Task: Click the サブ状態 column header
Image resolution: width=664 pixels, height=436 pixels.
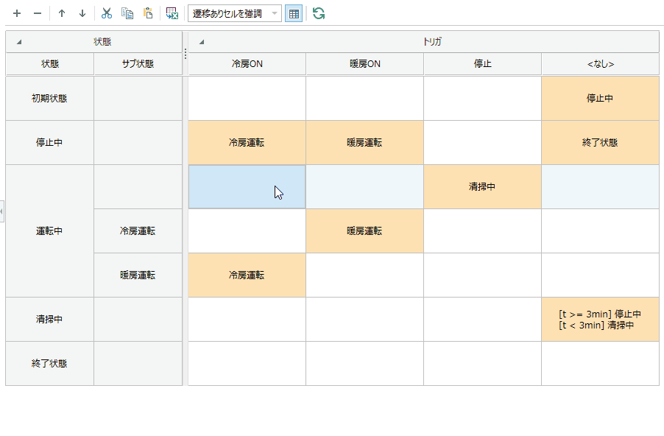Action: (138, 64)
